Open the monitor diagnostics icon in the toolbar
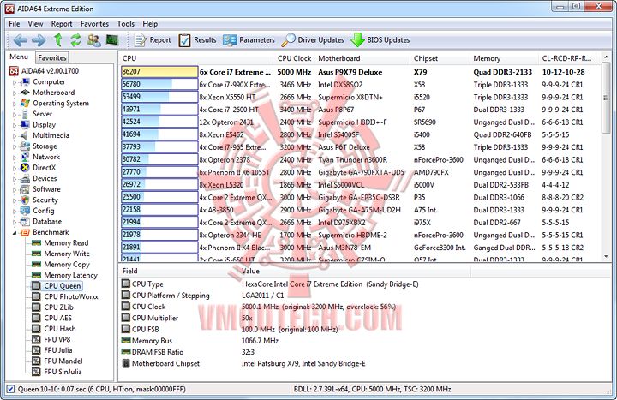Viewport: 617px width, 400px height. click(x=112, y=40)
